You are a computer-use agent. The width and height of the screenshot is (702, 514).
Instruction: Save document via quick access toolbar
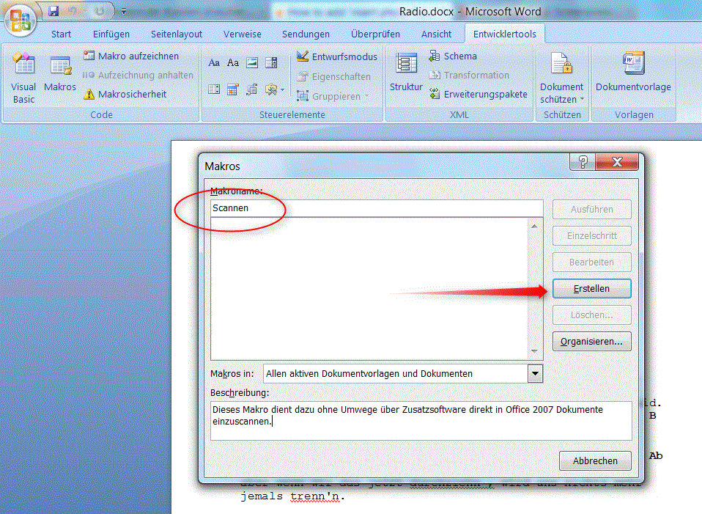click(53, 12)
